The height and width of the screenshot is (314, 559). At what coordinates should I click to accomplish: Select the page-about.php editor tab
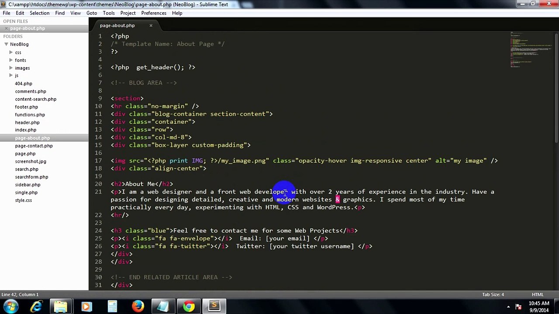117,25
